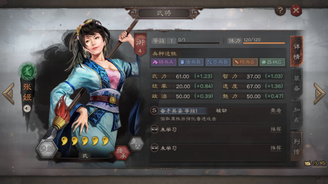Screen dimensions: 328x184
Task: Go to next general with right arrow
Action: tap(319, 93)
